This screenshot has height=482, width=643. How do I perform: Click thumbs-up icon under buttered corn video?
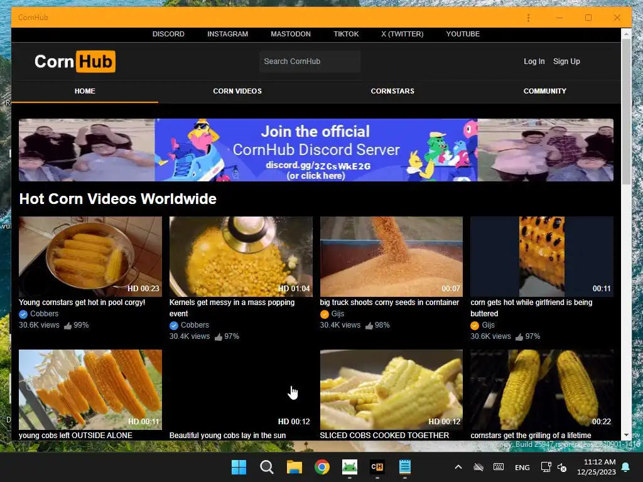[x=519, y=336]
